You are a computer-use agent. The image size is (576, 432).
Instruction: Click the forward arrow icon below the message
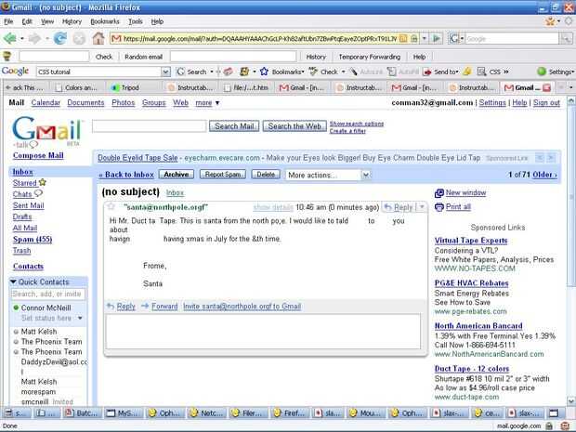(145, 306)
